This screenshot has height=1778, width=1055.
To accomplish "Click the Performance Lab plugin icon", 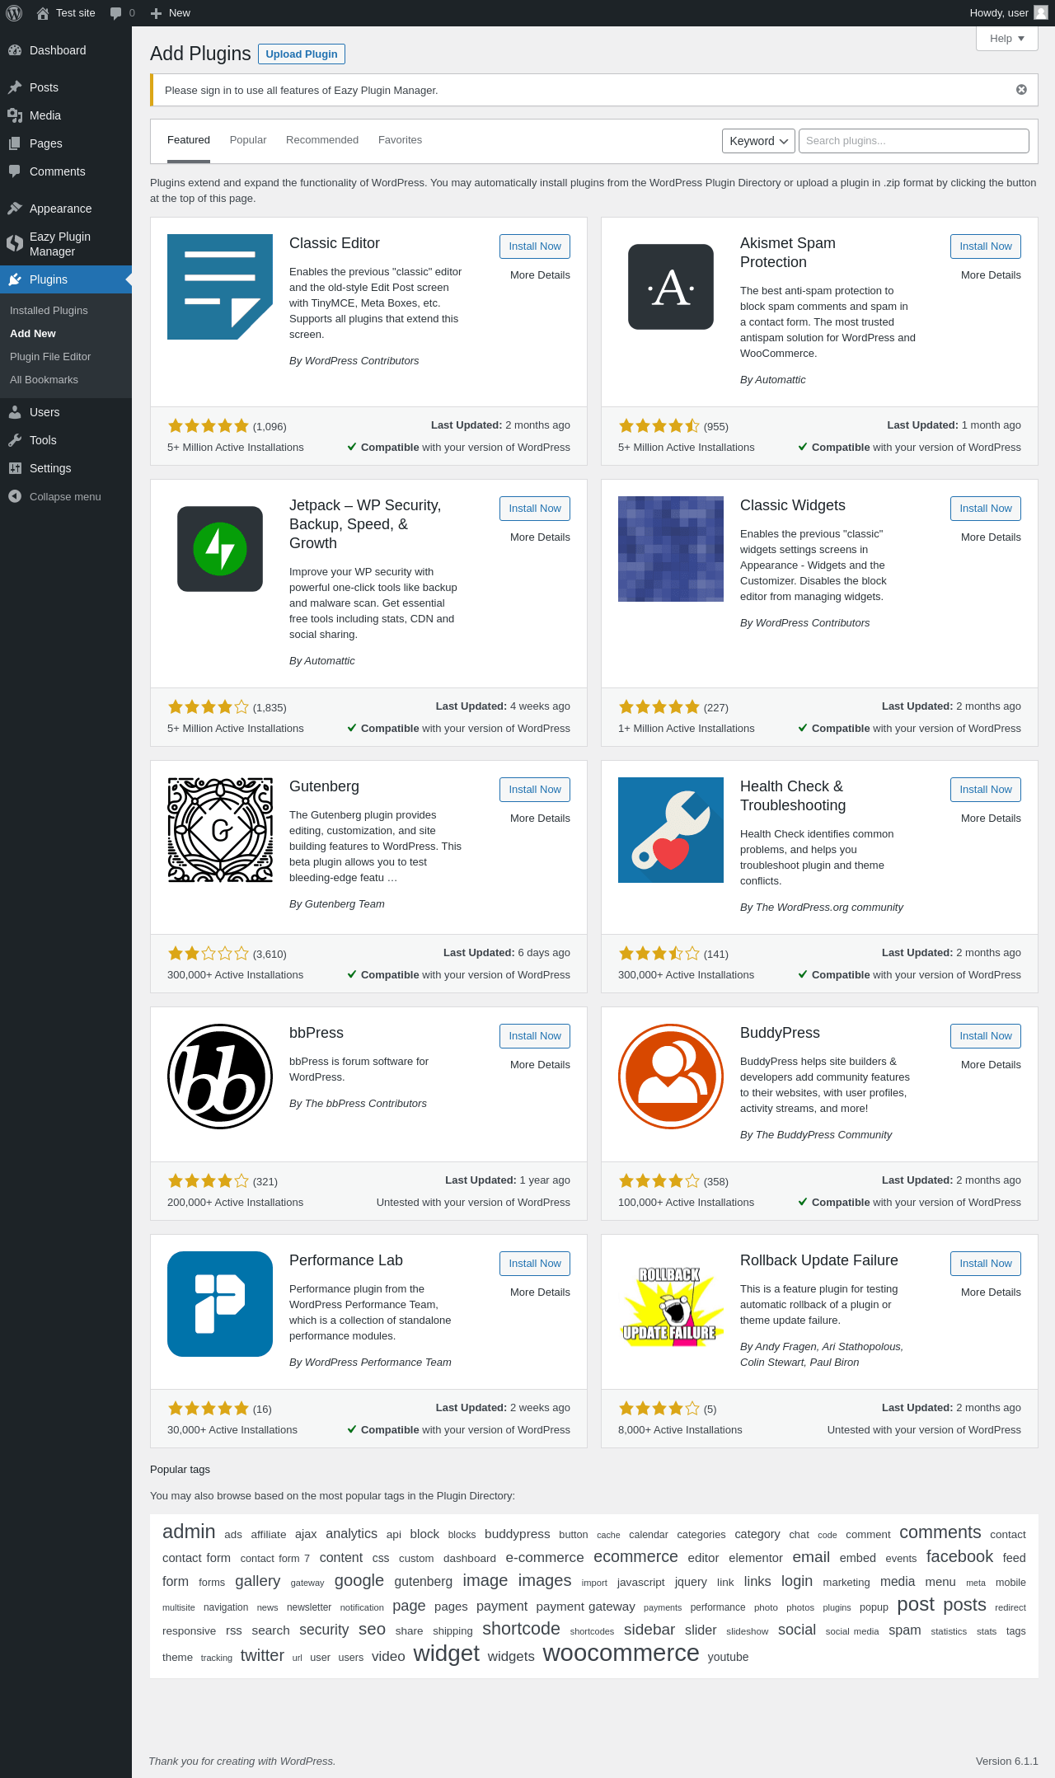I will pos(220,1304).
